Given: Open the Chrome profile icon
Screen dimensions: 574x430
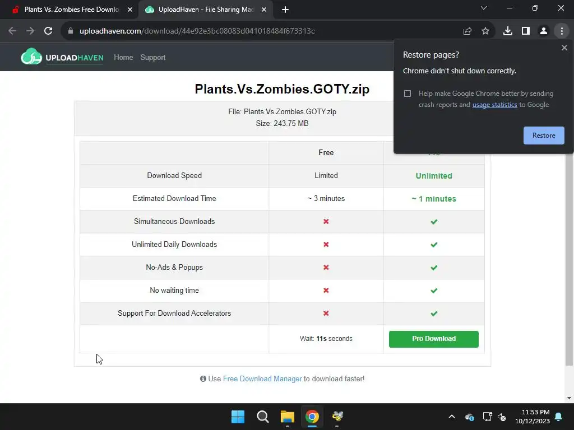Looking at the screenshot, I should (544, 31).
